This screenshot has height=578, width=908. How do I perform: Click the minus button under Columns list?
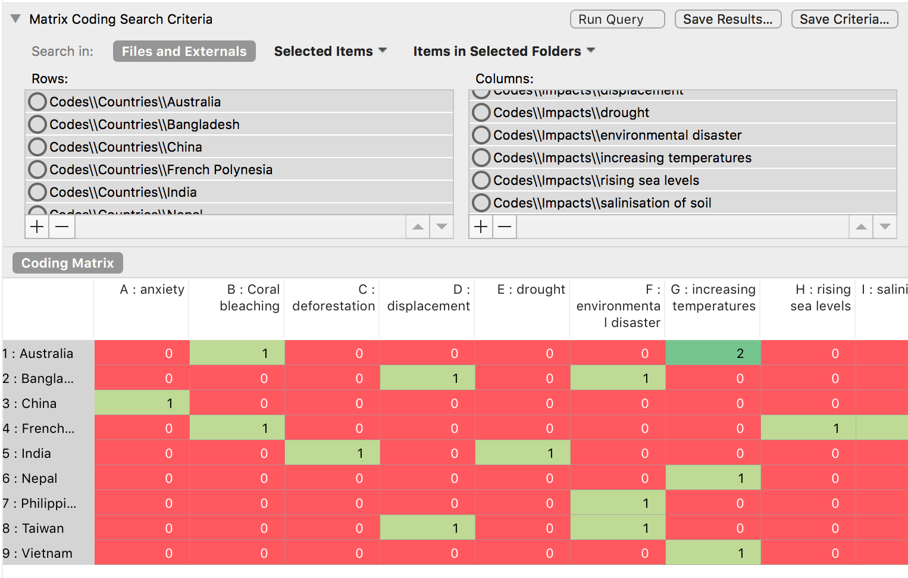[x=505, y=227]
